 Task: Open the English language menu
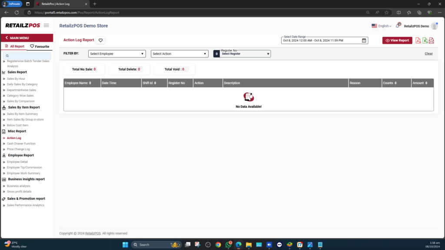pos(382,26)
